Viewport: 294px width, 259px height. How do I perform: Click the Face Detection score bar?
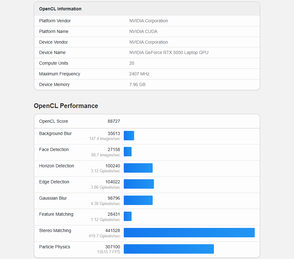pyautogui.click(x=128, y=152)
